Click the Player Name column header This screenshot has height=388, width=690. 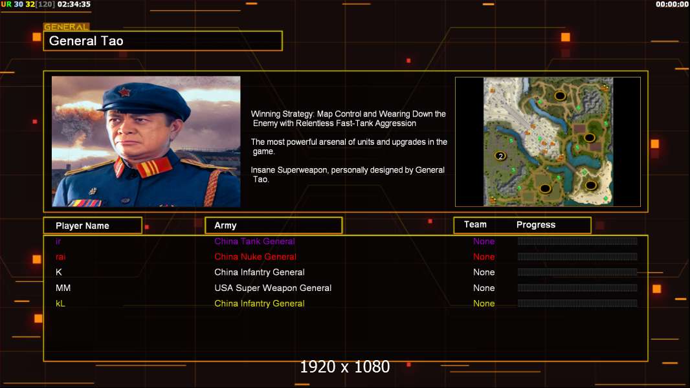point(93,226)
